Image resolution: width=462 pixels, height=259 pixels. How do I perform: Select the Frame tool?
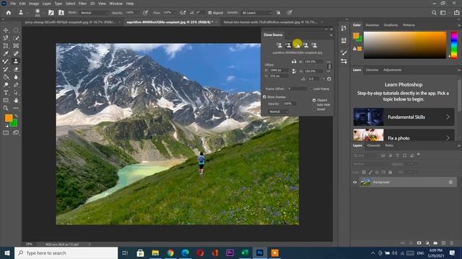click(x=16, y=46)
